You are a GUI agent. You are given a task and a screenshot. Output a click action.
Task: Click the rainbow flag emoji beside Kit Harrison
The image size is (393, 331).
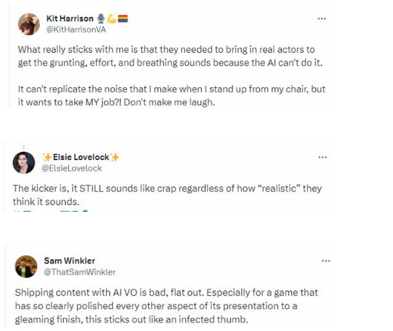[x=123, y=19]
